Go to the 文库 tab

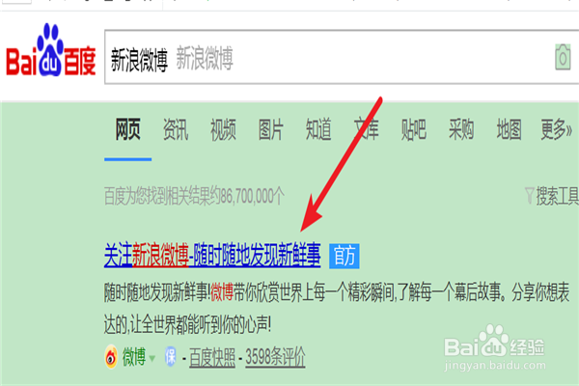click(367, 129)
